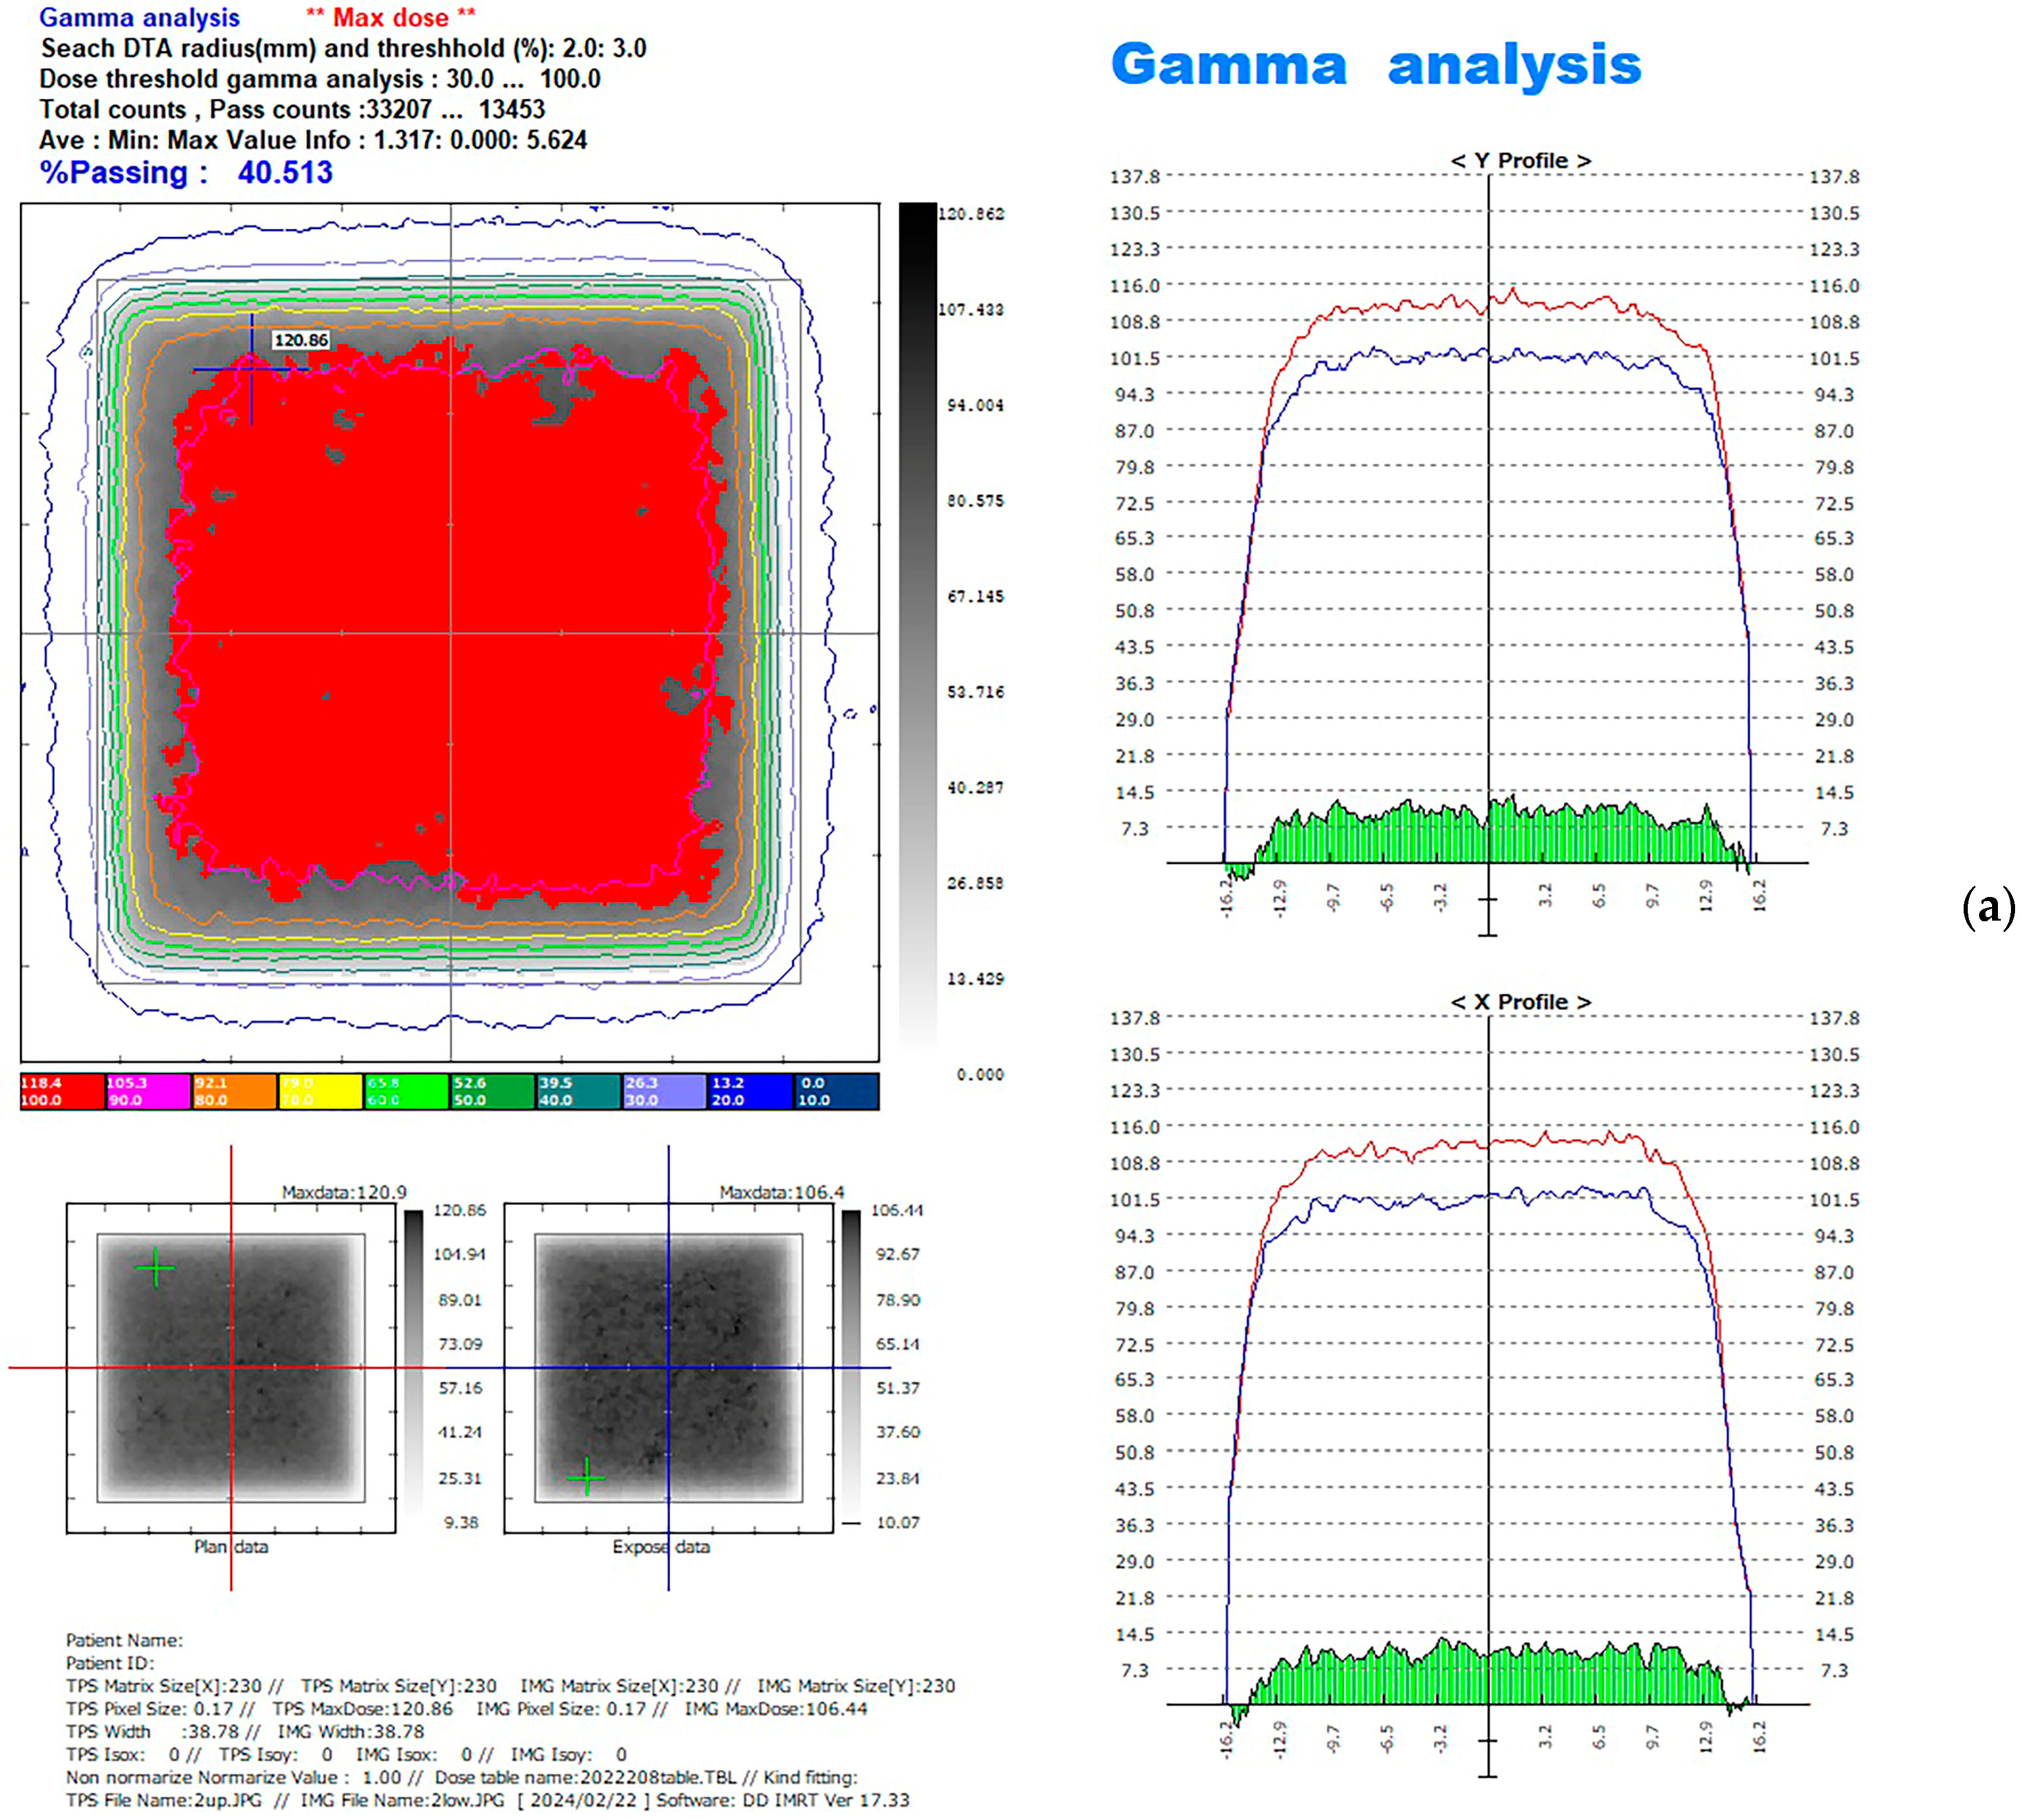The width and height of the screenshot is (2021, 1820).
Task: Click the magenta 105.3 legend swatch
Action: (x=148, y=1091)
